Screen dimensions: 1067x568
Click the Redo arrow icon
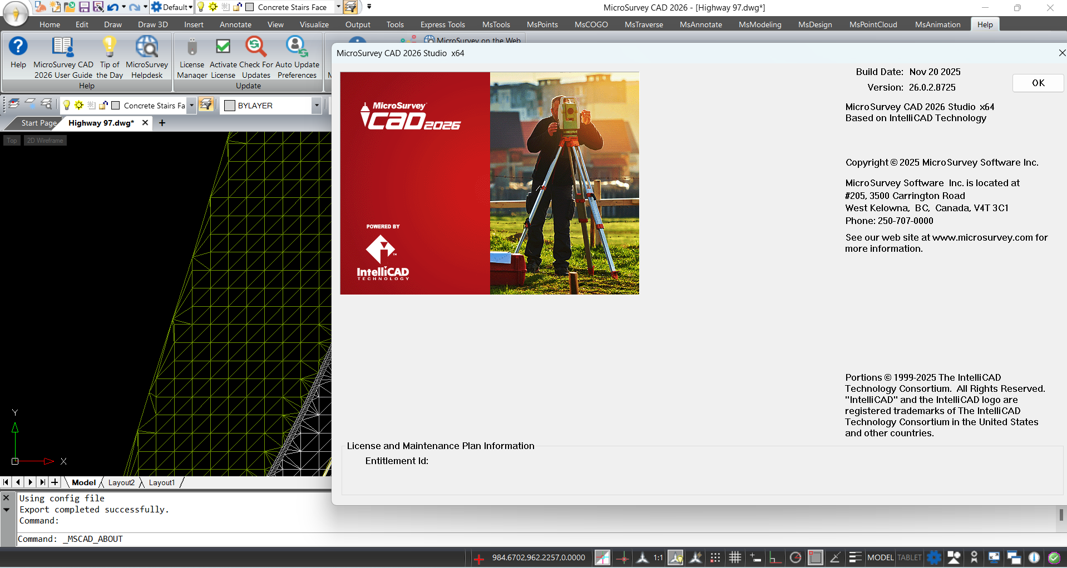point(135,7)
